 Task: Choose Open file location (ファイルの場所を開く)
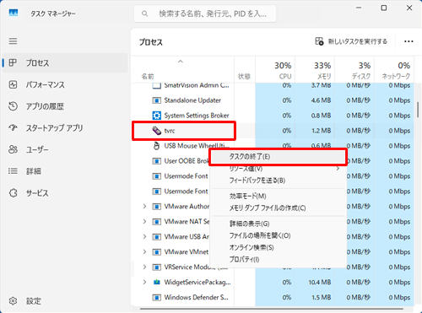click(x=279, y=235)
